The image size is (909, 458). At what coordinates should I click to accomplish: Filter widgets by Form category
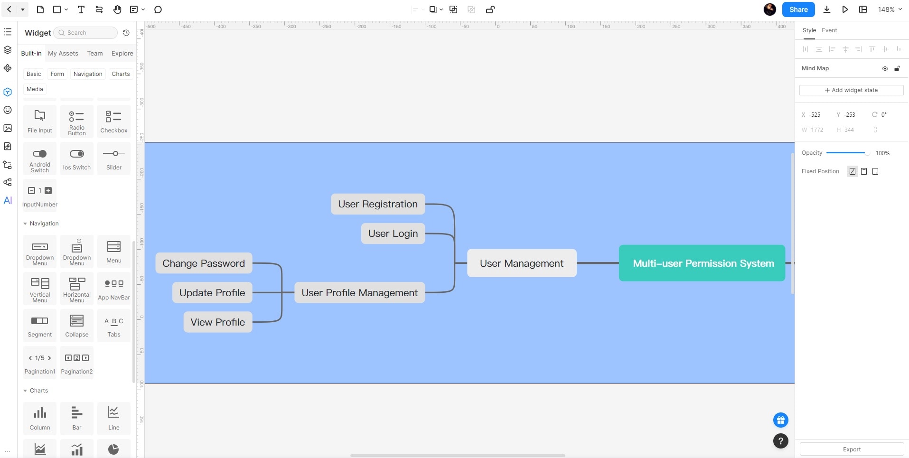[x=57, y=74]
